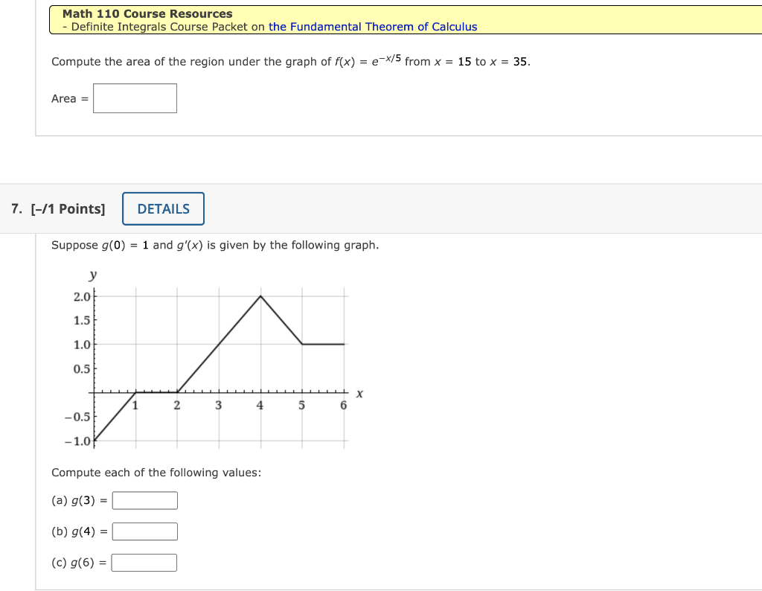Select the g(4) answer field

pyautogui.click(x=144, y=531)
